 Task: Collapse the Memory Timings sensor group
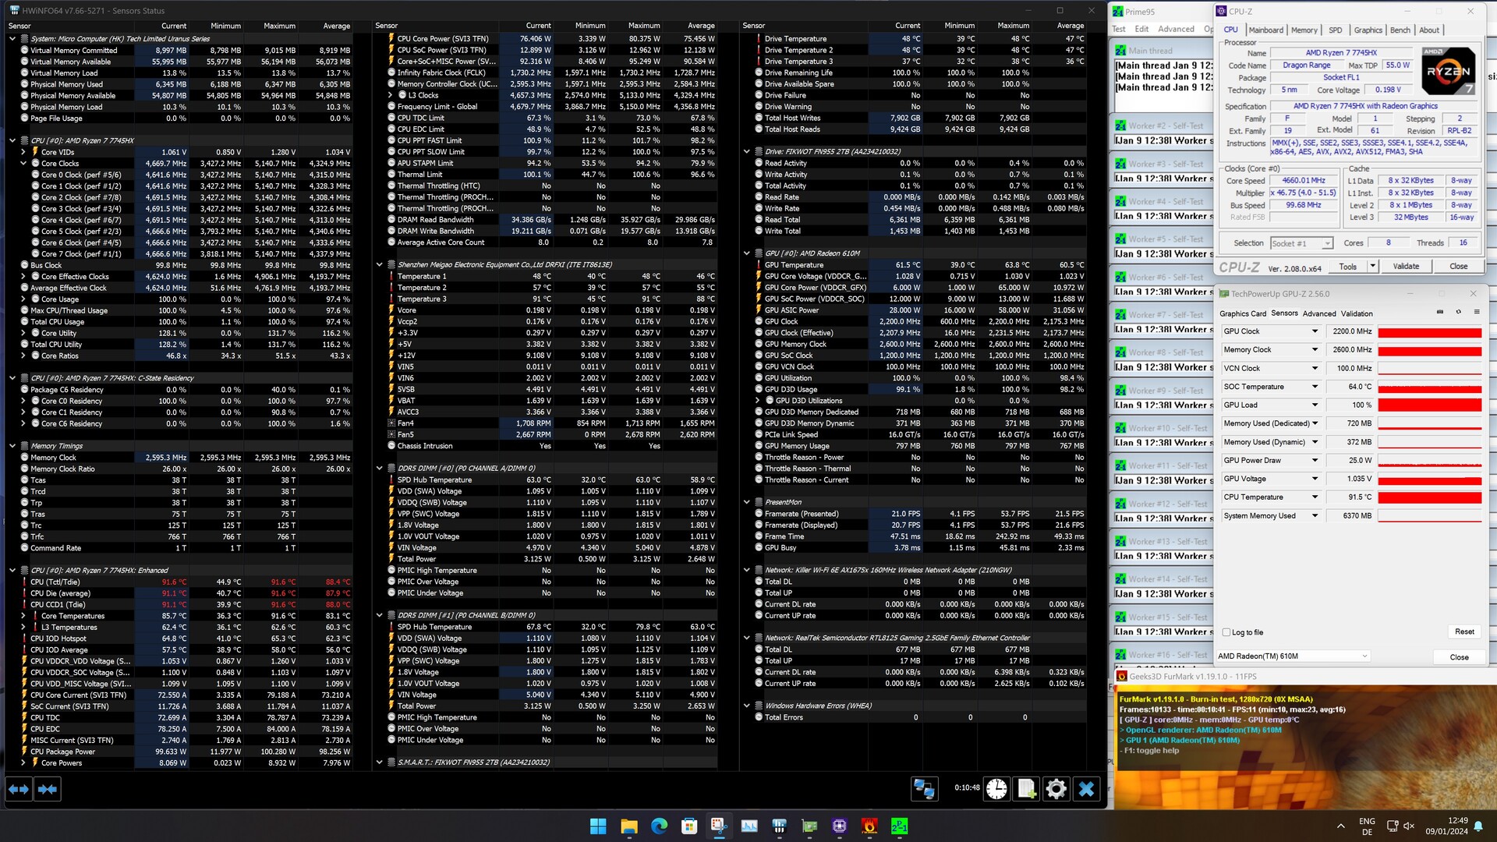[12, 446]
